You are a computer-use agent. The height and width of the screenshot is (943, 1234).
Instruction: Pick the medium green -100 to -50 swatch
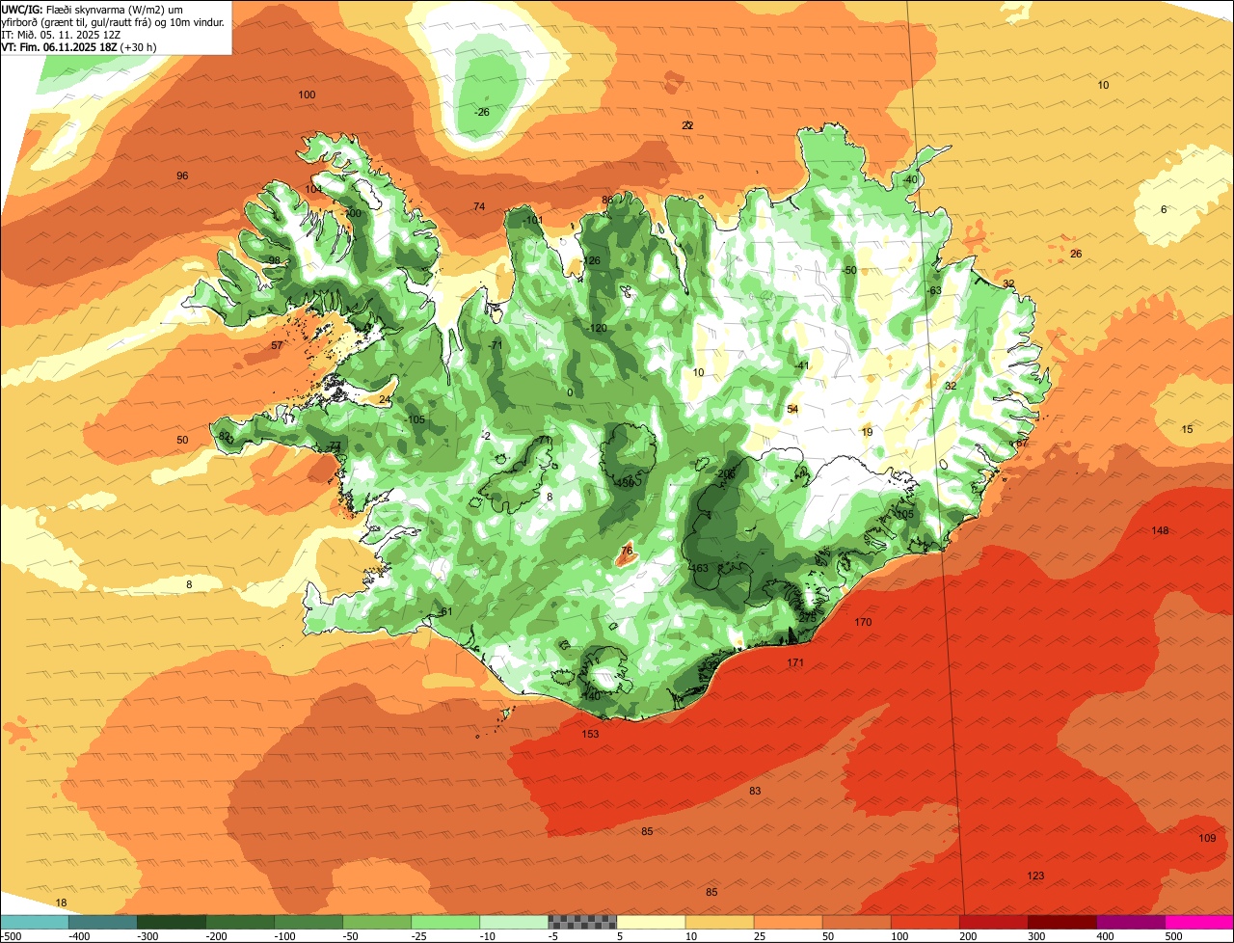click(308, 922)
